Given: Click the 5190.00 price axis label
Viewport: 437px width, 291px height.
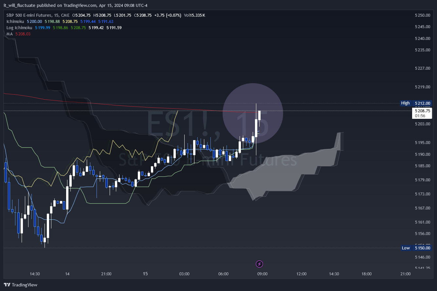Looking at the screenshot, I should pyautogui.click(x=422, y=154).
